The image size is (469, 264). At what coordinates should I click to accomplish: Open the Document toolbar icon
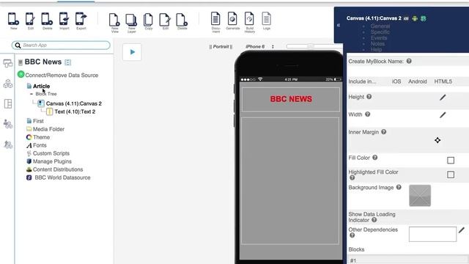pos(215,19)
